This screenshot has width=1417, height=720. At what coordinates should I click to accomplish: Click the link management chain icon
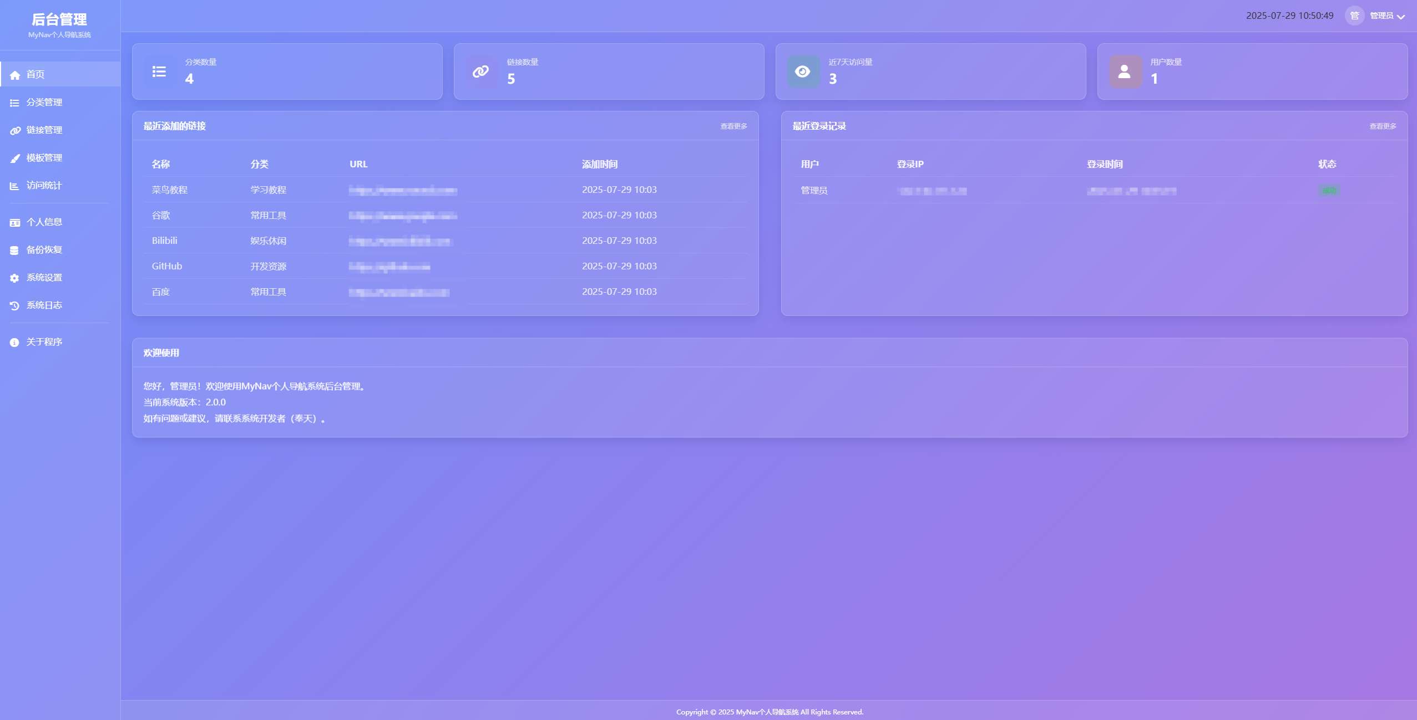click(x=15, y=131)
